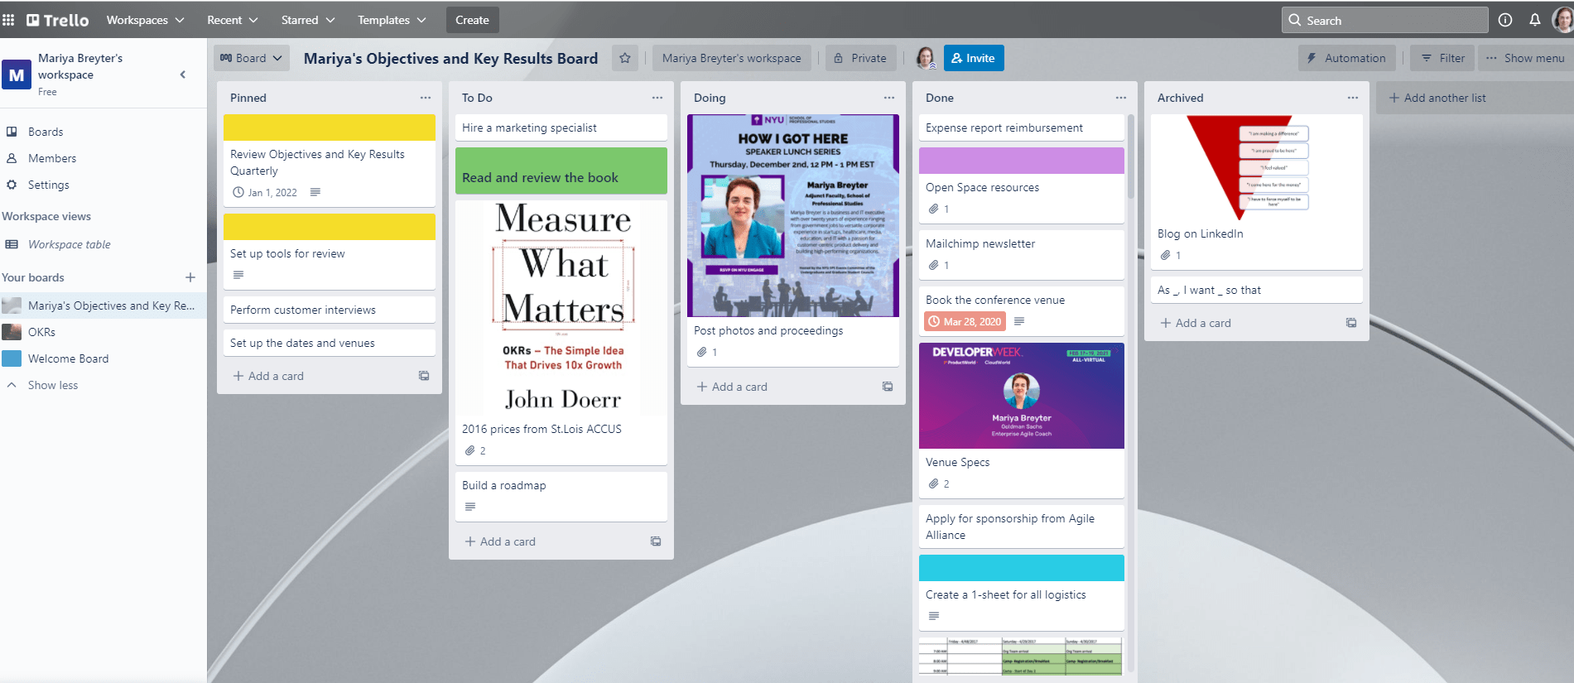Click template icon in Pinned list footer

point(424,376)
